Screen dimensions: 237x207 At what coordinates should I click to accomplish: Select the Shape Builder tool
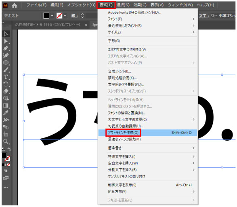(6, 98)
